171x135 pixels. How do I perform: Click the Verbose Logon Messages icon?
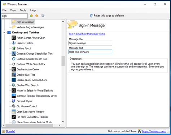click(14, 27)
